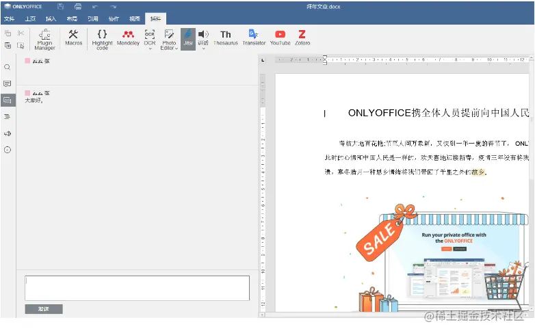Click the highlighted word 故乡 in document

pos(478,172)
